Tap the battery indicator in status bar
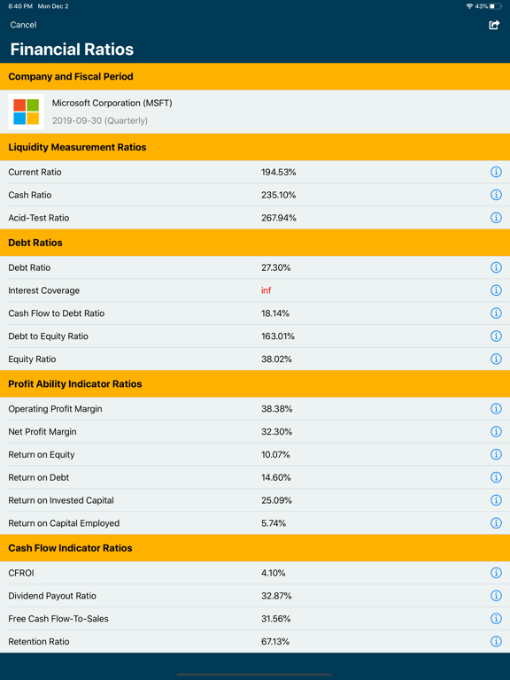Image resolution: width=510 pixels, height=680 pixels. click(495, 6)
